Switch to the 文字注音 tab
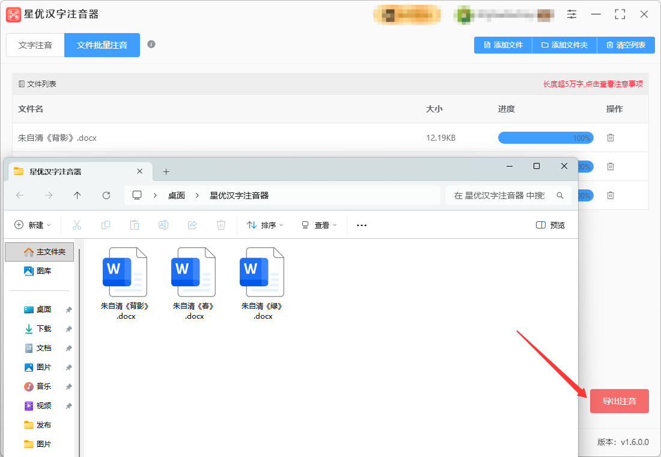The width and height of the screenshot is (661, 457). [35, 45]
